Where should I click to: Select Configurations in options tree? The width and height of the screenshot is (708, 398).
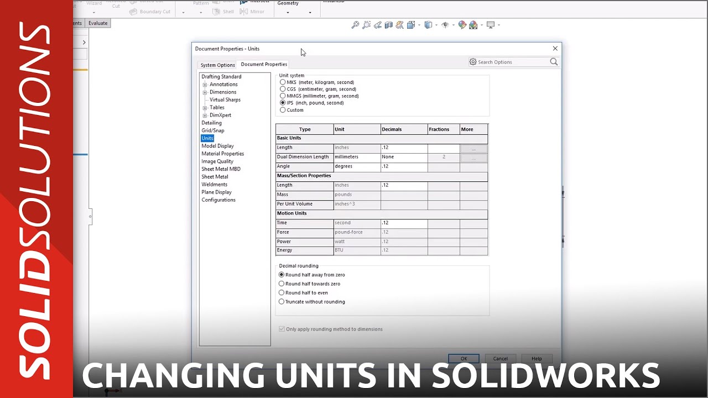[x=218, y=200]
